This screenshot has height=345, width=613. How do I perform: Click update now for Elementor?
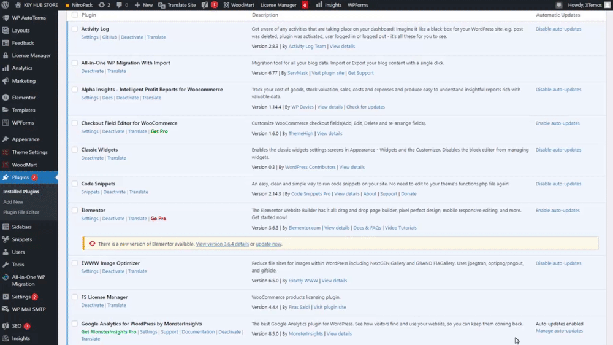click(x=268, y=244)
